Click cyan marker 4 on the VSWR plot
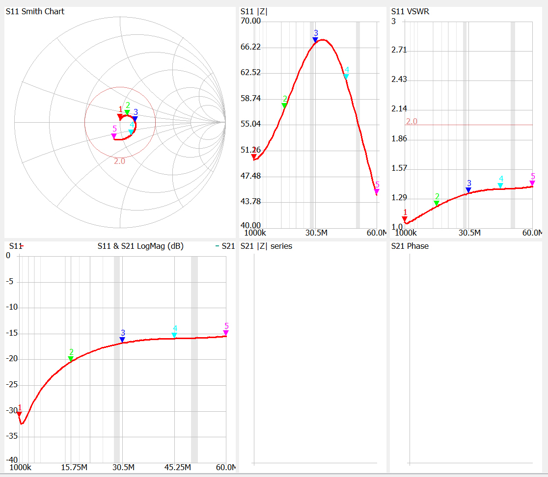This screenshot has height=477, width=548. 500,185
